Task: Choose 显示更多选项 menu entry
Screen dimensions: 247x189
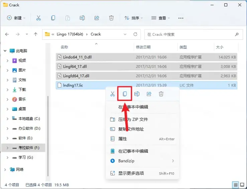Action: click(143, 173)
